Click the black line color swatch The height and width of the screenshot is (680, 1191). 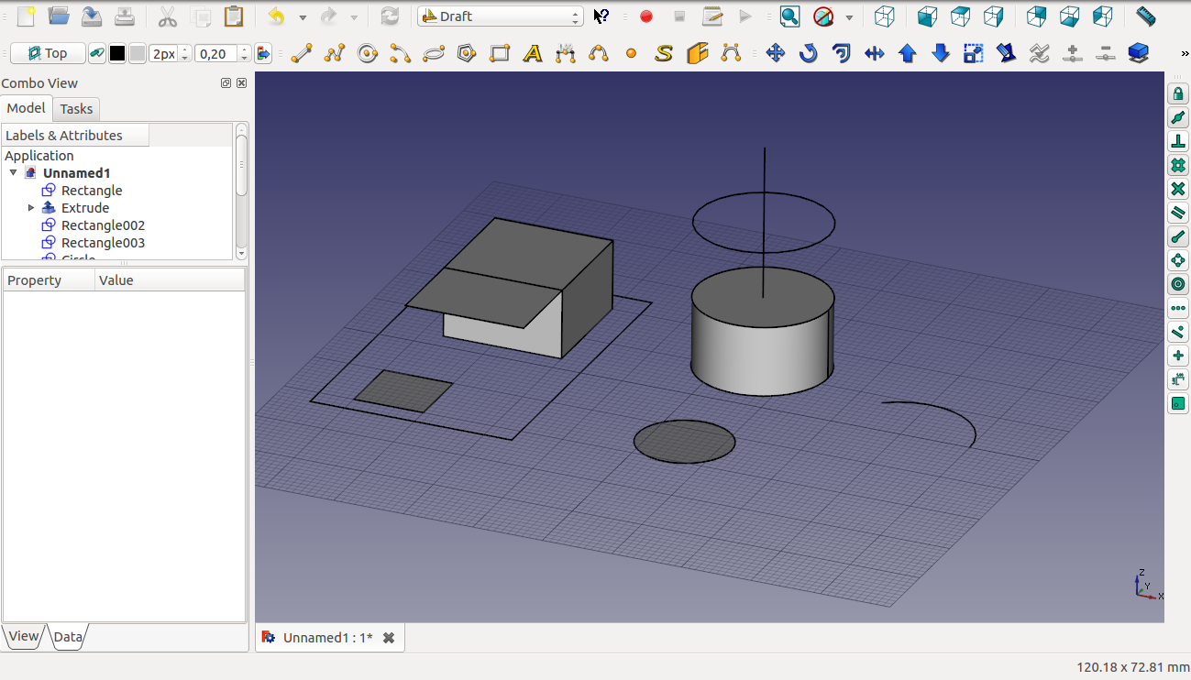point(117,54)
